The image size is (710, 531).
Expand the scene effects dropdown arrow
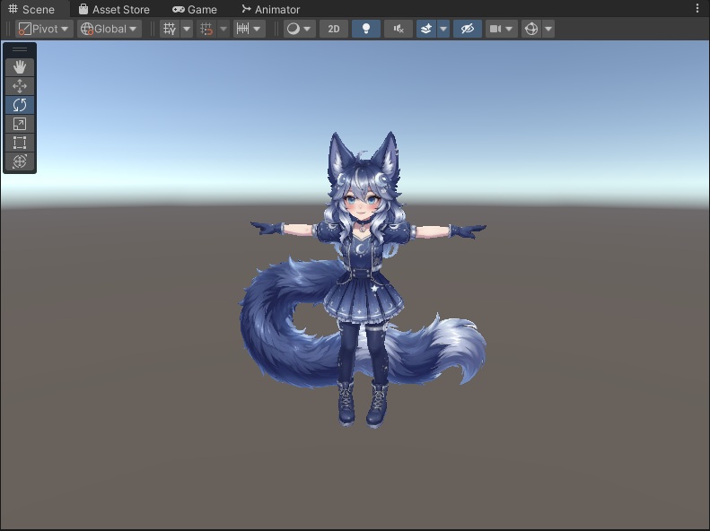coord(443,29)
